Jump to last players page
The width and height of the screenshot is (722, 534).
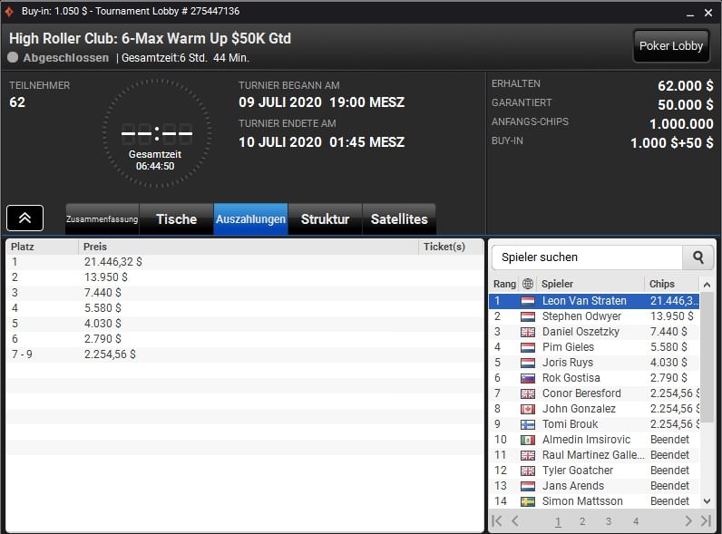tap(706, 520)
